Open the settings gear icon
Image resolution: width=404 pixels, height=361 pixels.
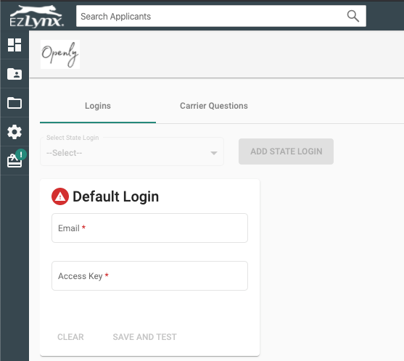click(15, 132)
